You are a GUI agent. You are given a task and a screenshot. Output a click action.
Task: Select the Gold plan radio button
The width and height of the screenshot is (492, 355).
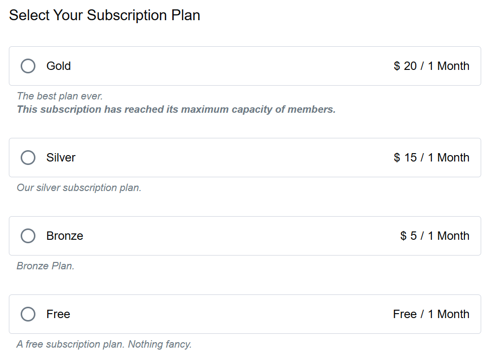[28, 65]
